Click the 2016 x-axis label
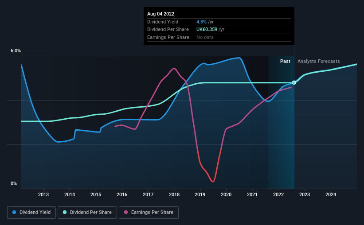Viewport: 364px width, 225px height. (122, 194)
